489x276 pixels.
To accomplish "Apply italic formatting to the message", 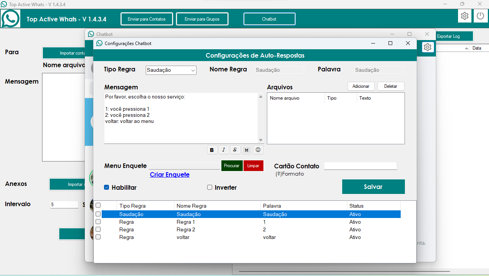I will (224, 150).
